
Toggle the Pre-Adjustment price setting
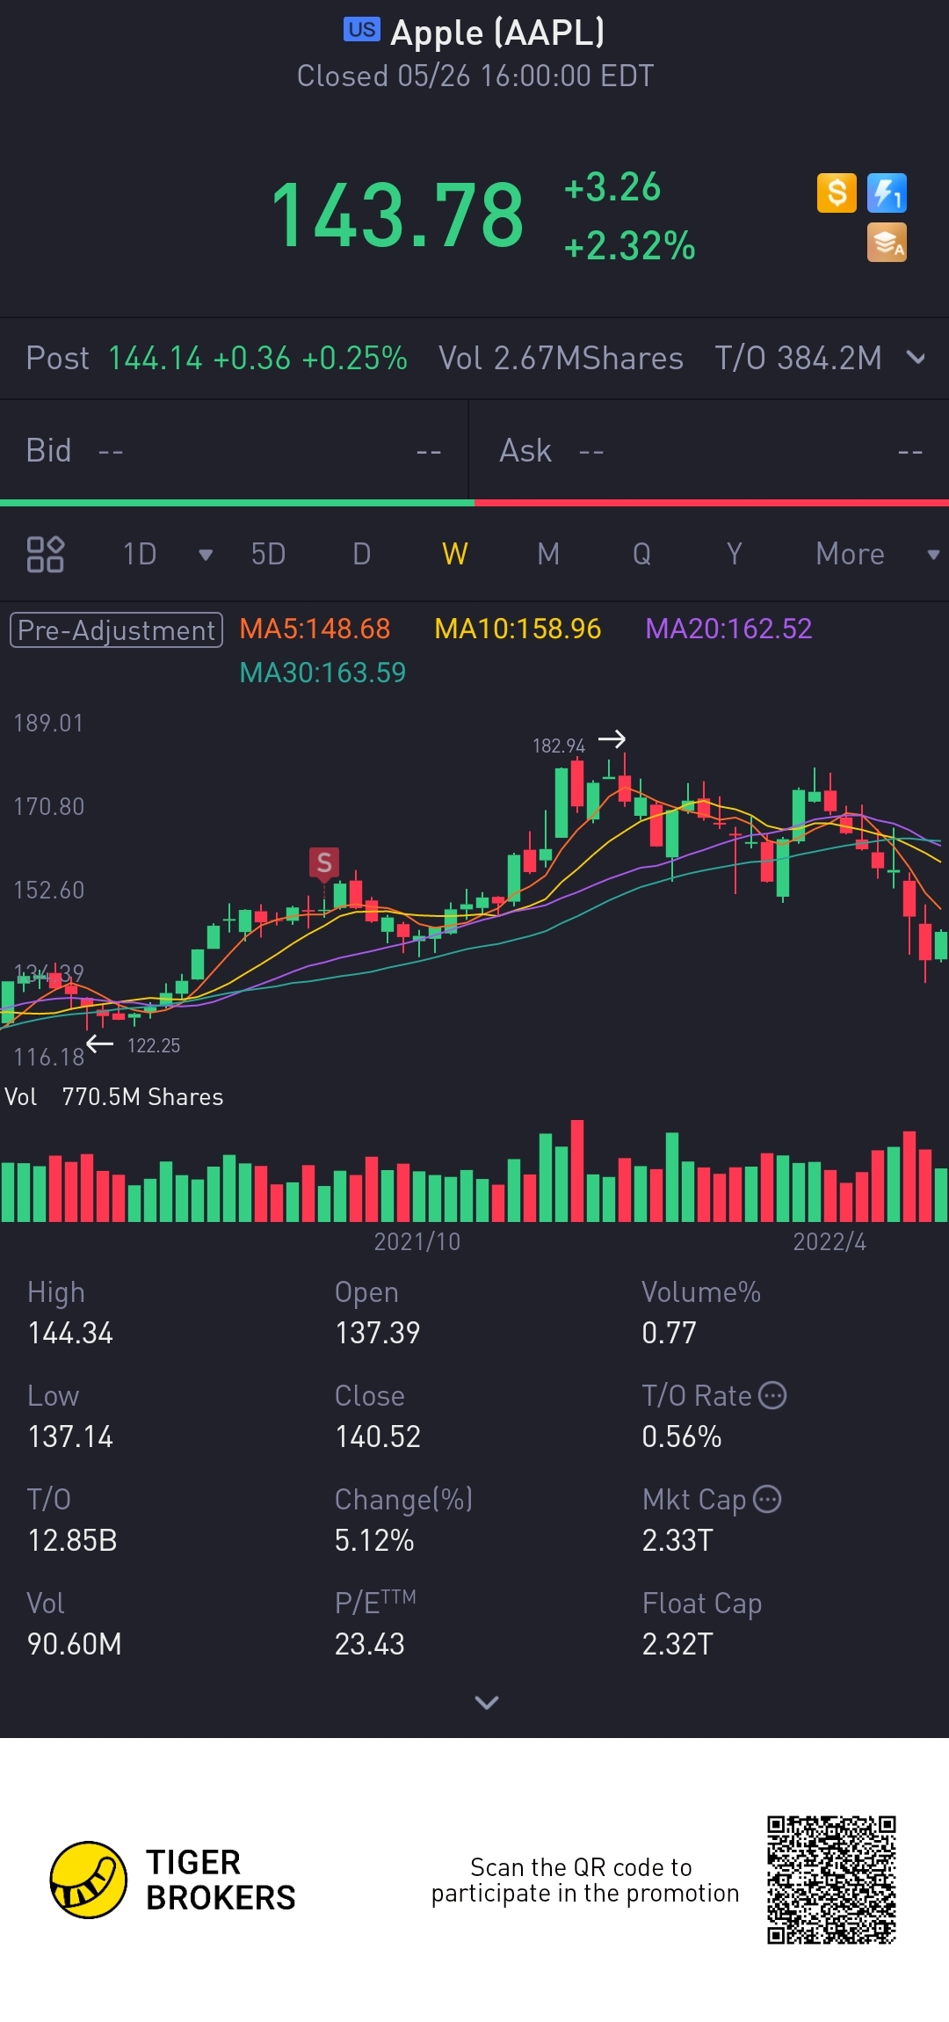116,630
